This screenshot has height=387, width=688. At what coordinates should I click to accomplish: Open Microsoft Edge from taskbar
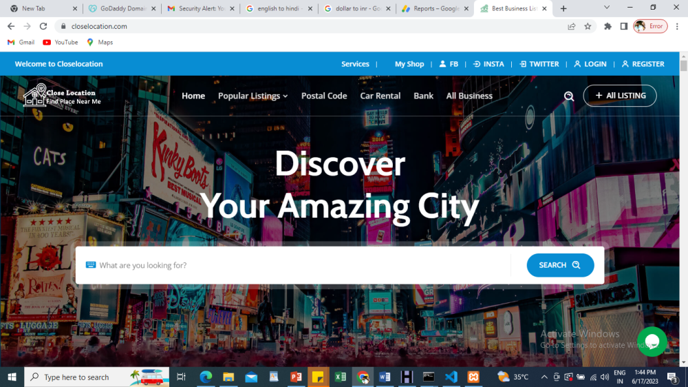206,377
